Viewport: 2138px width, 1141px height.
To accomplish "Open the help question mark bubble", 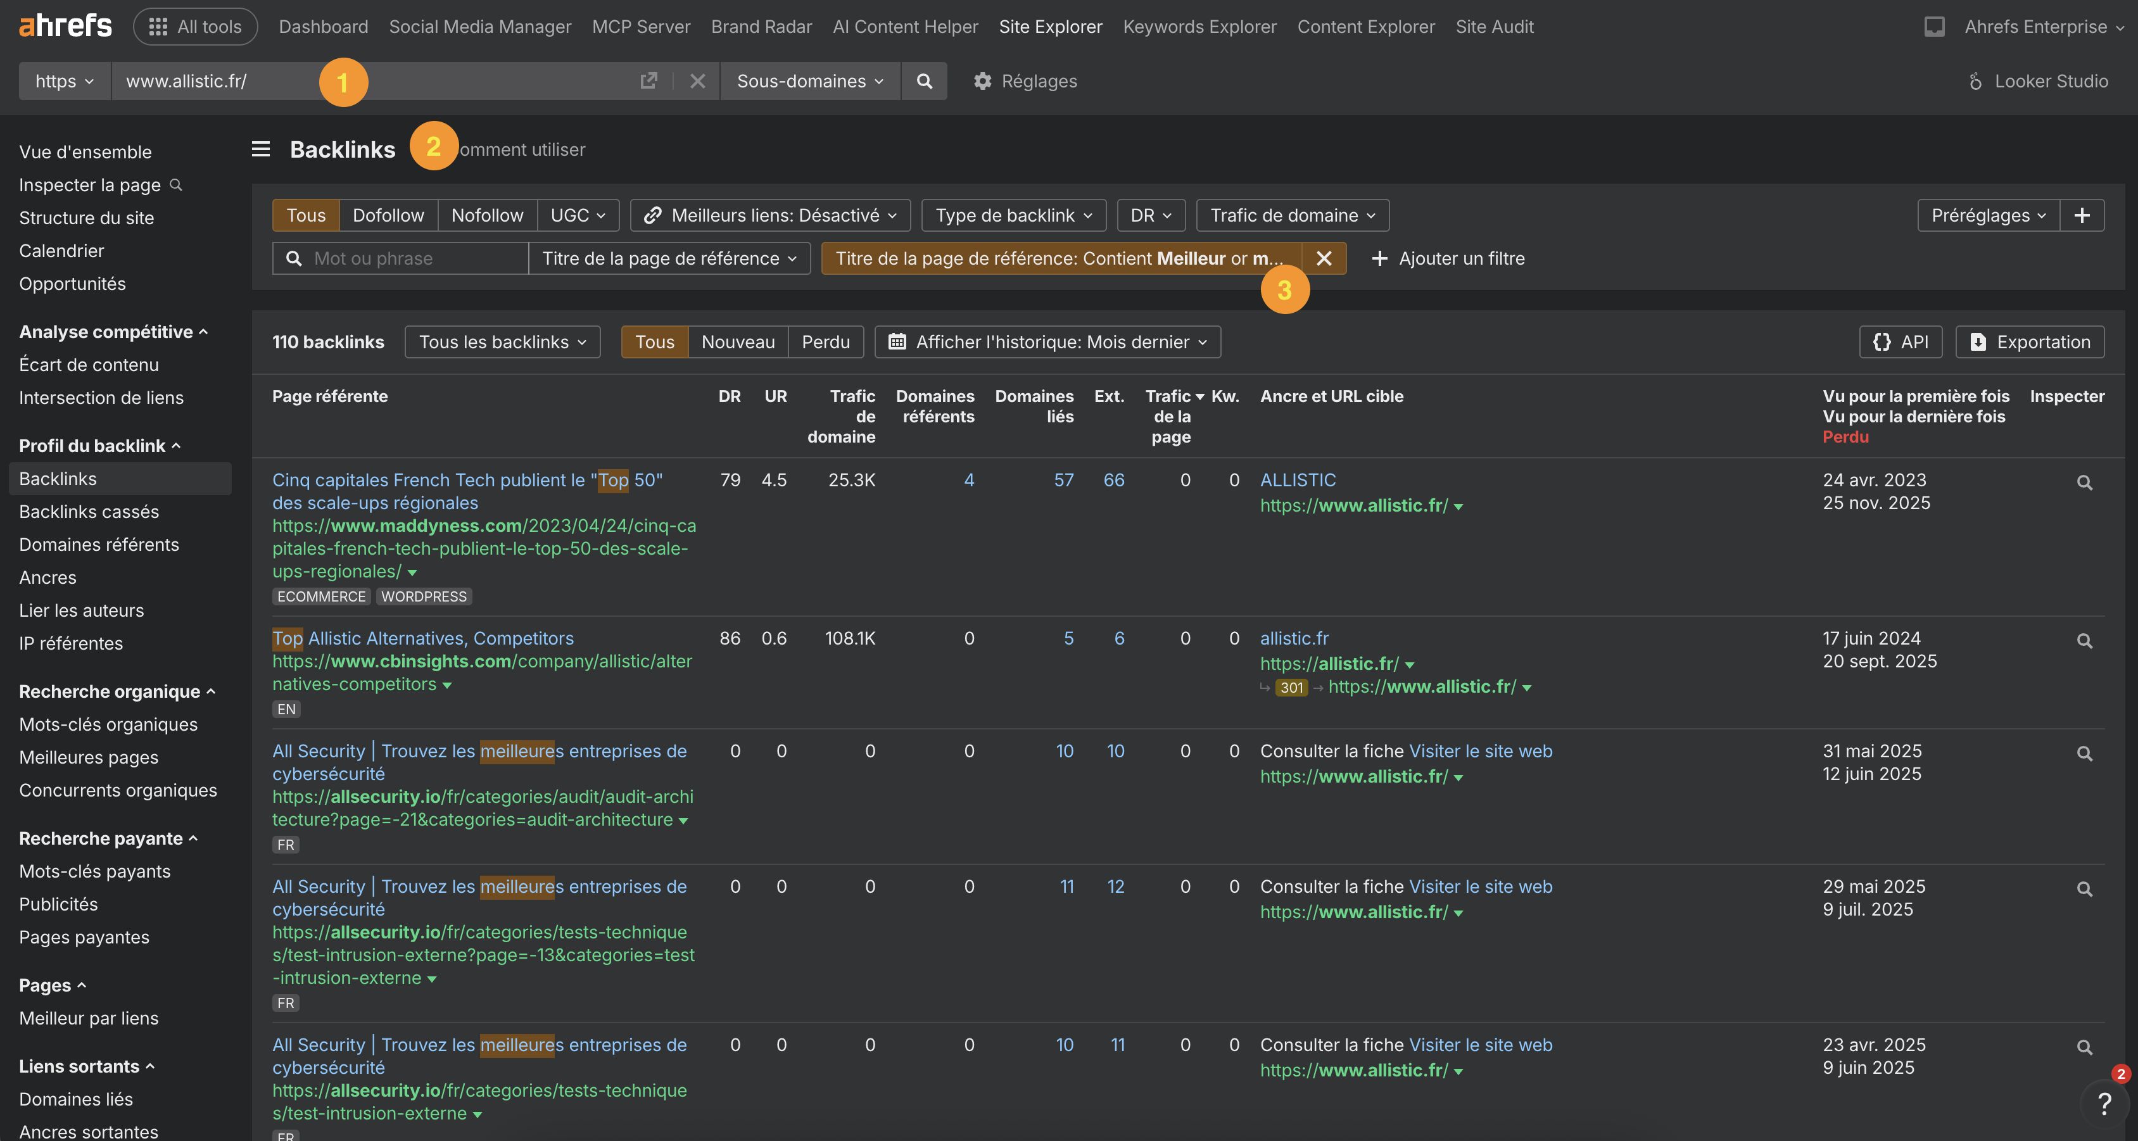I will click(2105, 1104).
